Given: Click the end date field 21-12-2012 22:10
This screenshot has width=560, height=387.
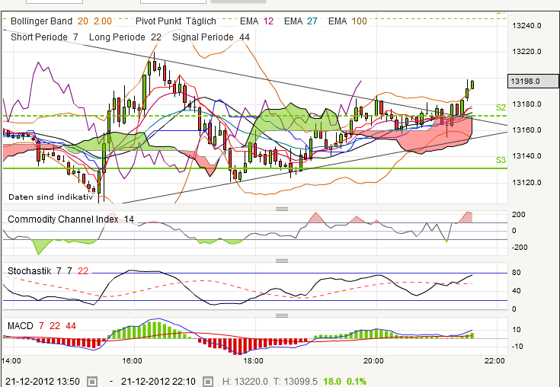Looking at the screenshot, I should click(x=158, y=382).
